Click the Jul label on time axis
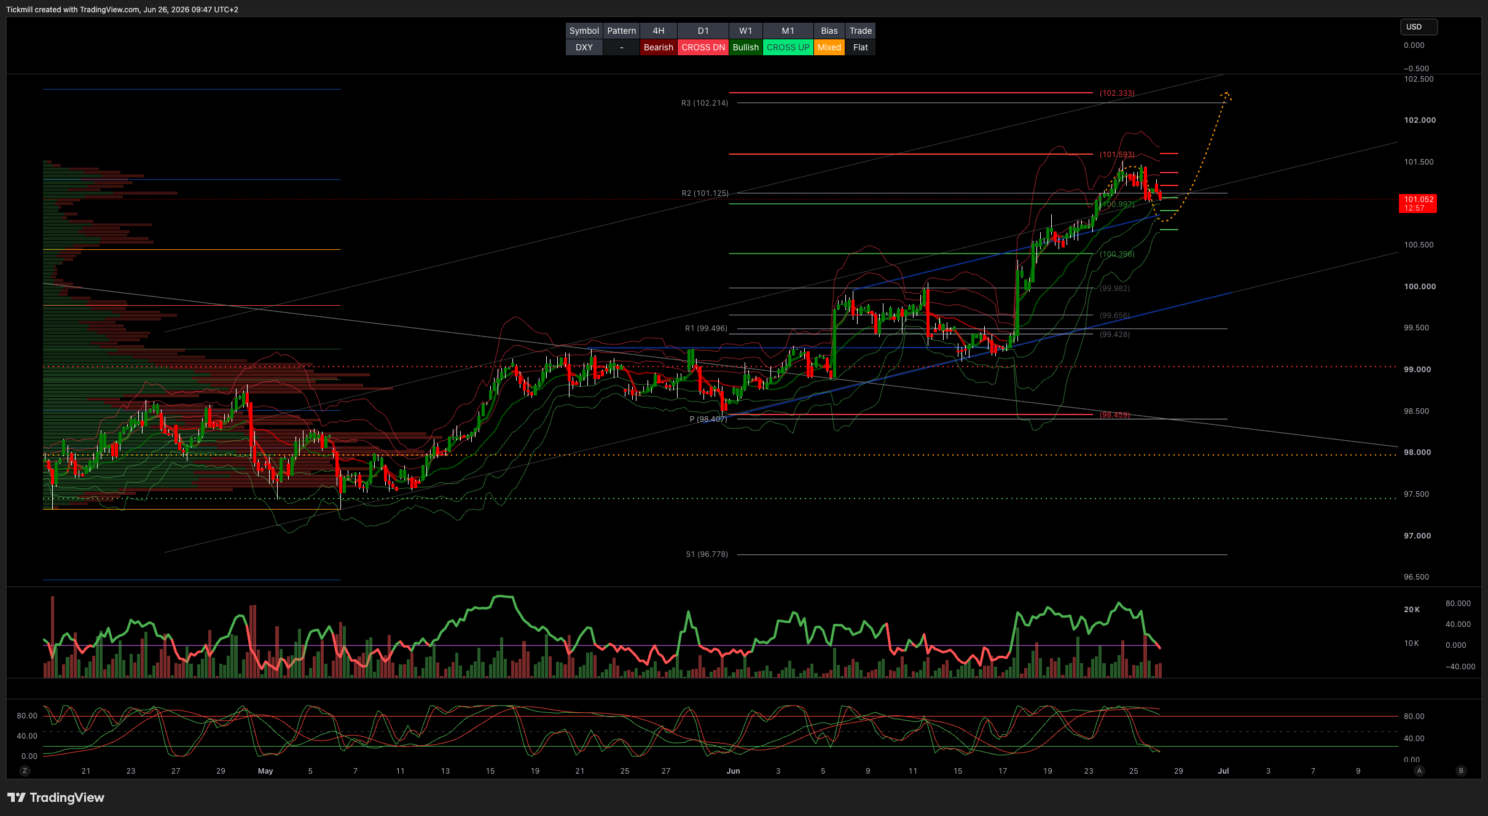This screenshot has height=816, width=1488. click(x=1223, y=771)
